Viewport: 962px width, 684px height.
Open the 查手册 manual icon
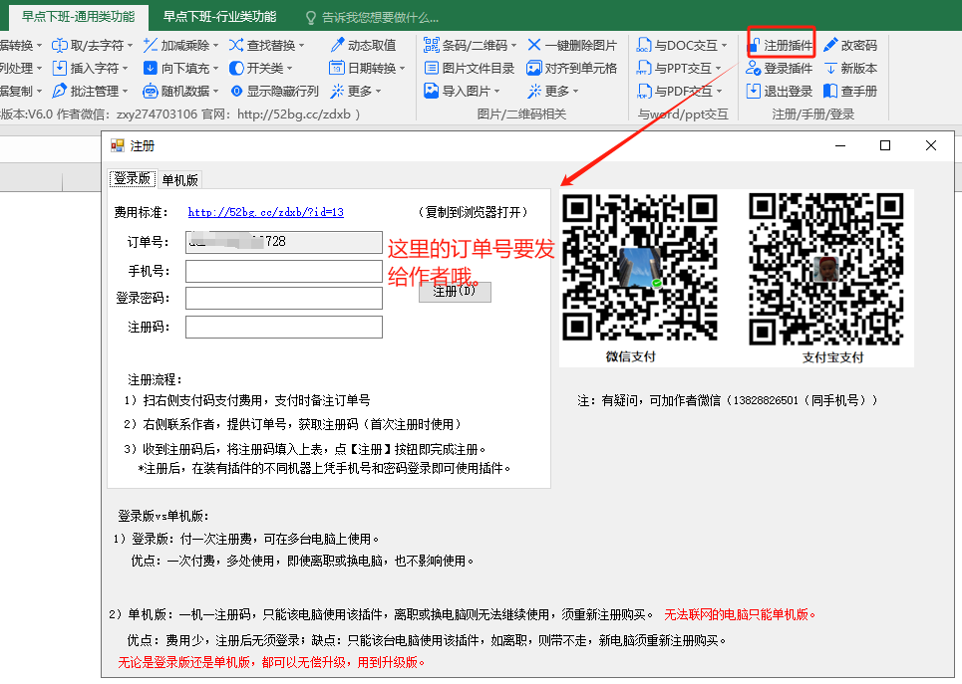(x=830, y=92)
